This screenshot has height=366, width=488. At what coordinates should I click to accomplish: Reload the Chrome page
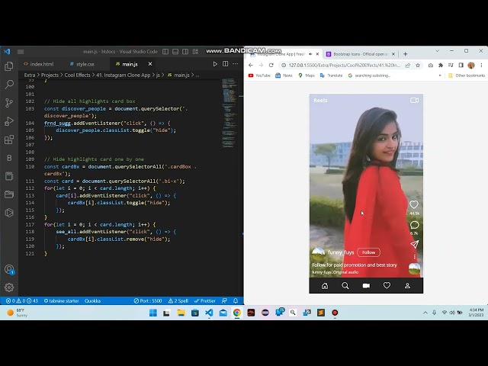pos(271,65)
